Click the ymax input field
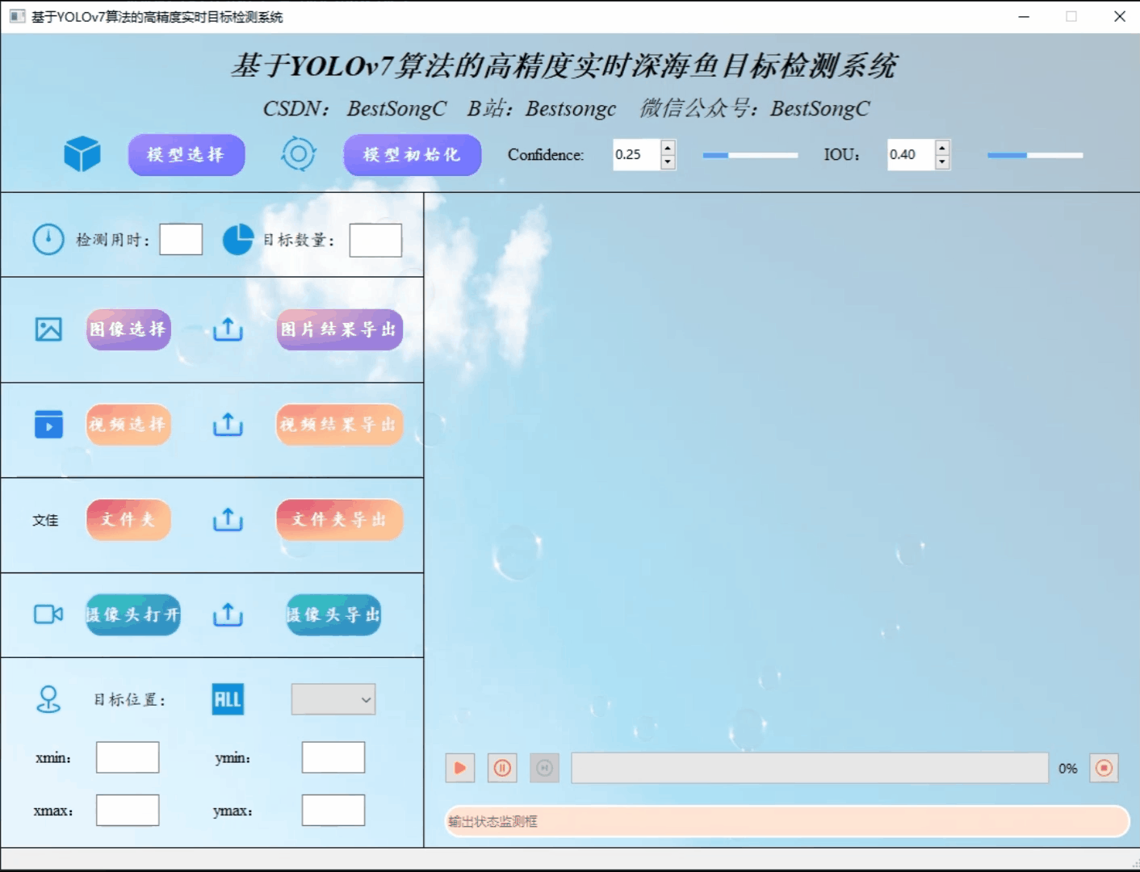 [333, 810]
